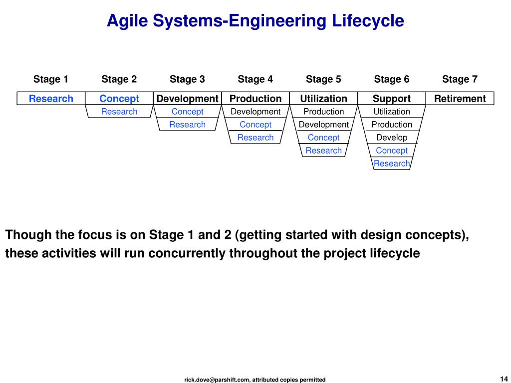Pick 'Concept' in the Stage 3 funnel
The height and width of the screenshot is (383, 511).
[188, 111]
